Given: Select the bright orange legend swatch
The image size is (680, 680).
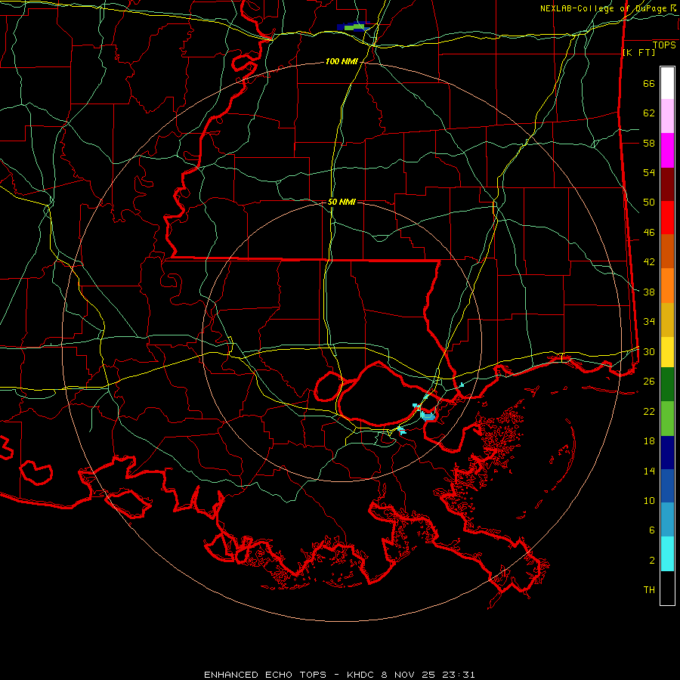Looking at the screenshot, I should point(667,286).
